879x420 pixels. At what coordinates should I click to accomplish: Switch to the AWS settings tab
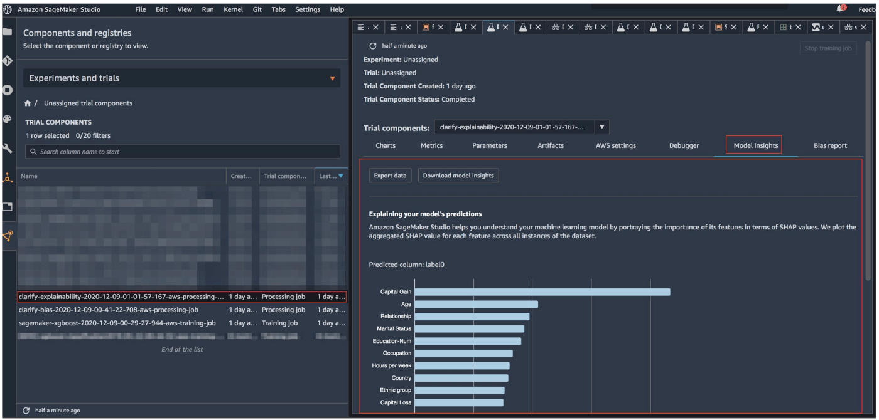point(616,145)
